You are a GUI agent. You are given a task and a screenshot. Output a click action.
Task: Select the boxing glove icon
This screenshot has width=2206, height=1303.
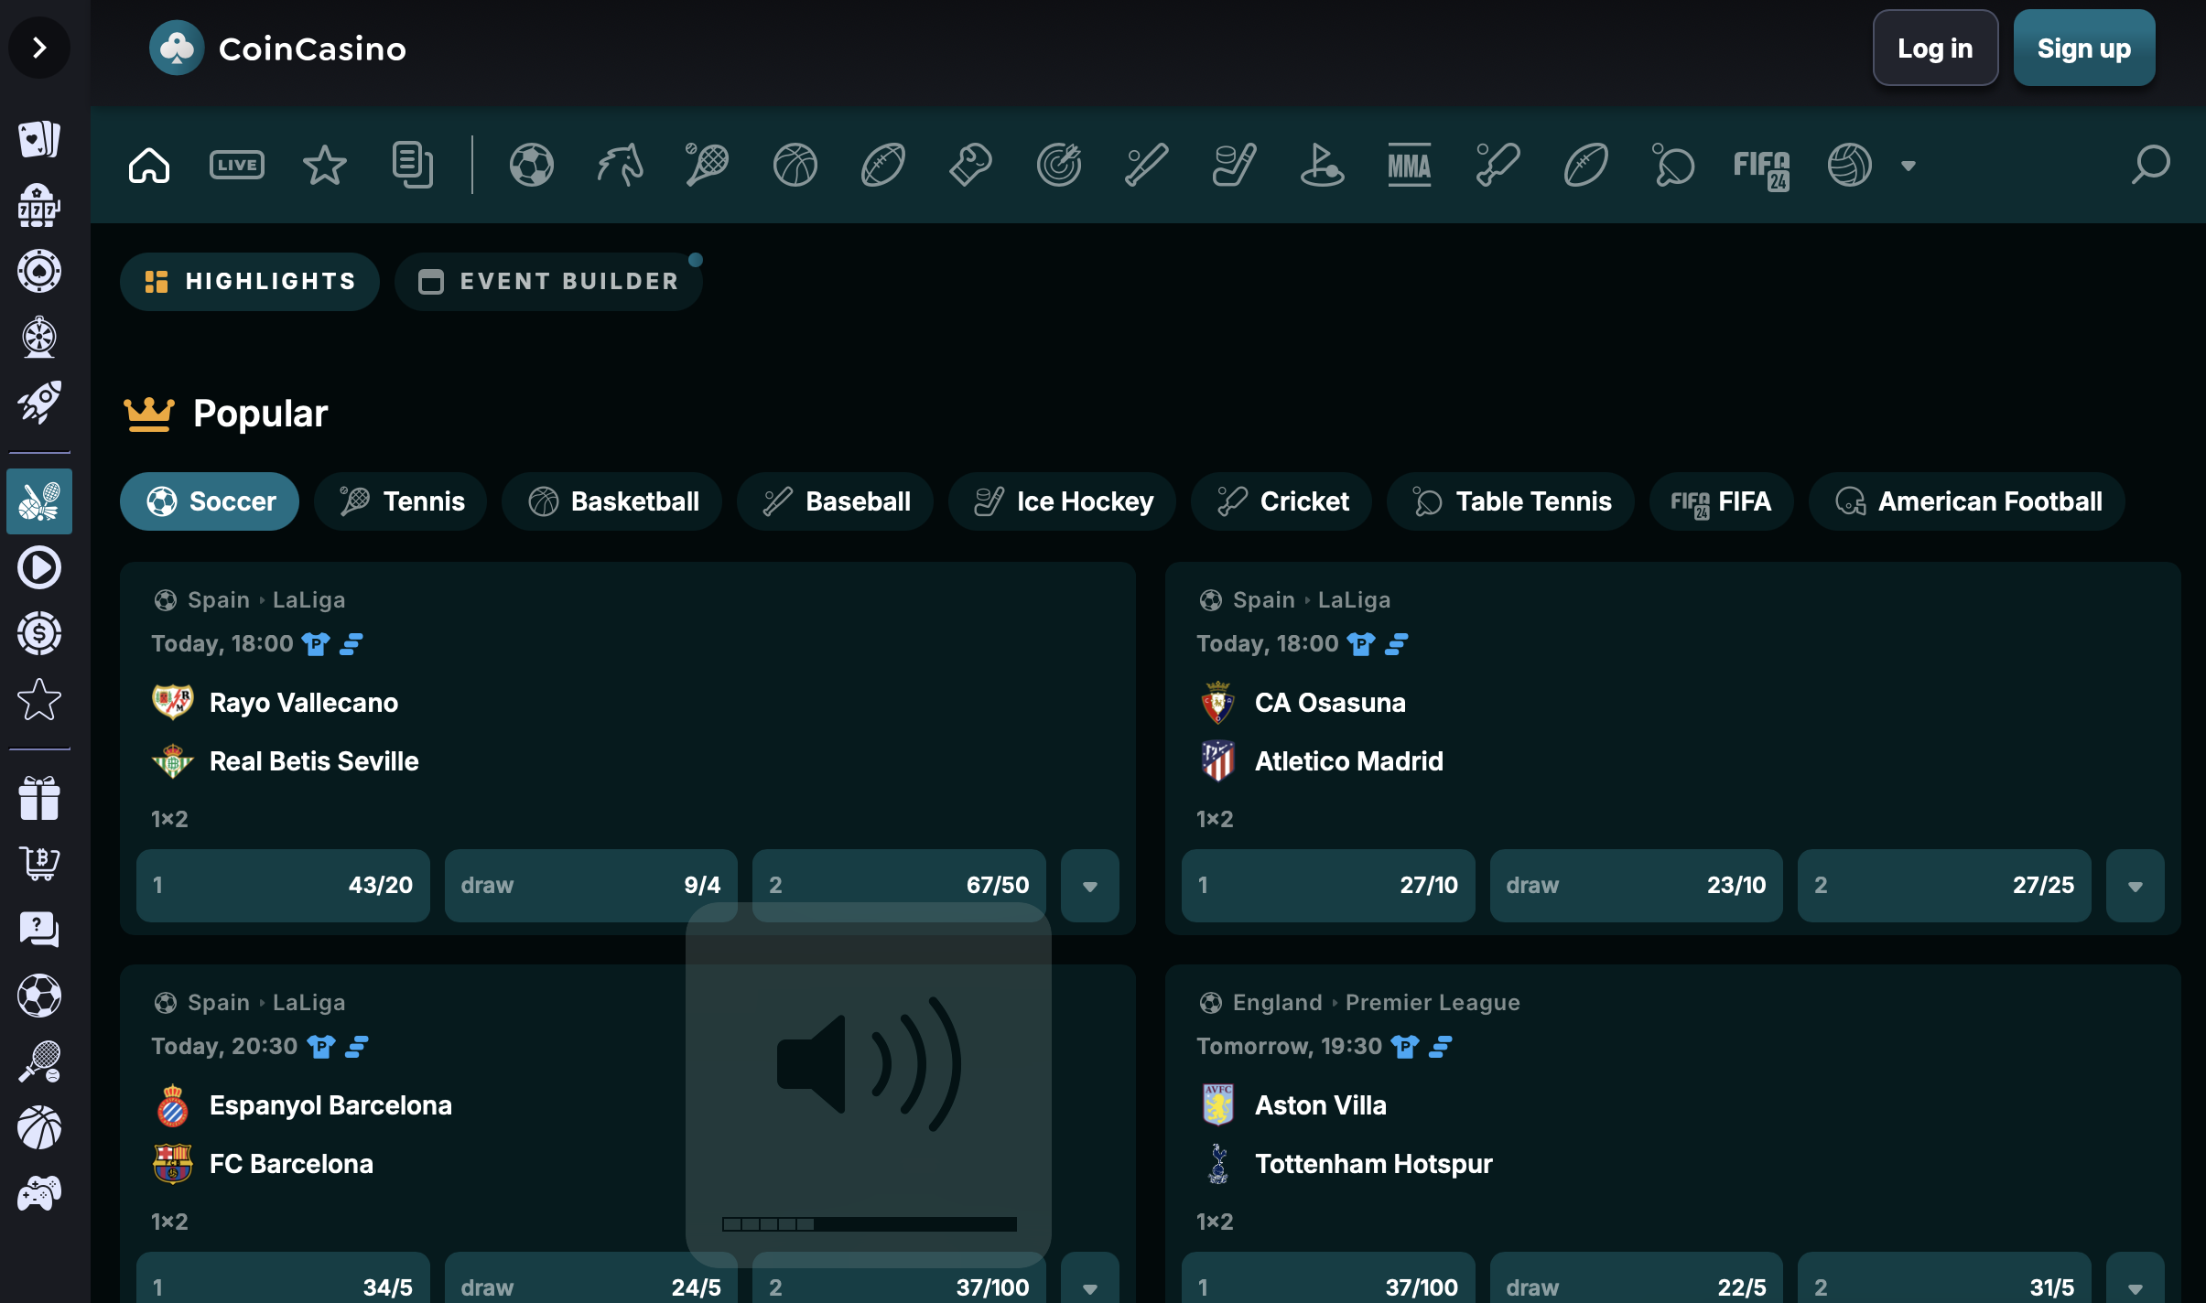pyautogui.click(x=971, y=166)
